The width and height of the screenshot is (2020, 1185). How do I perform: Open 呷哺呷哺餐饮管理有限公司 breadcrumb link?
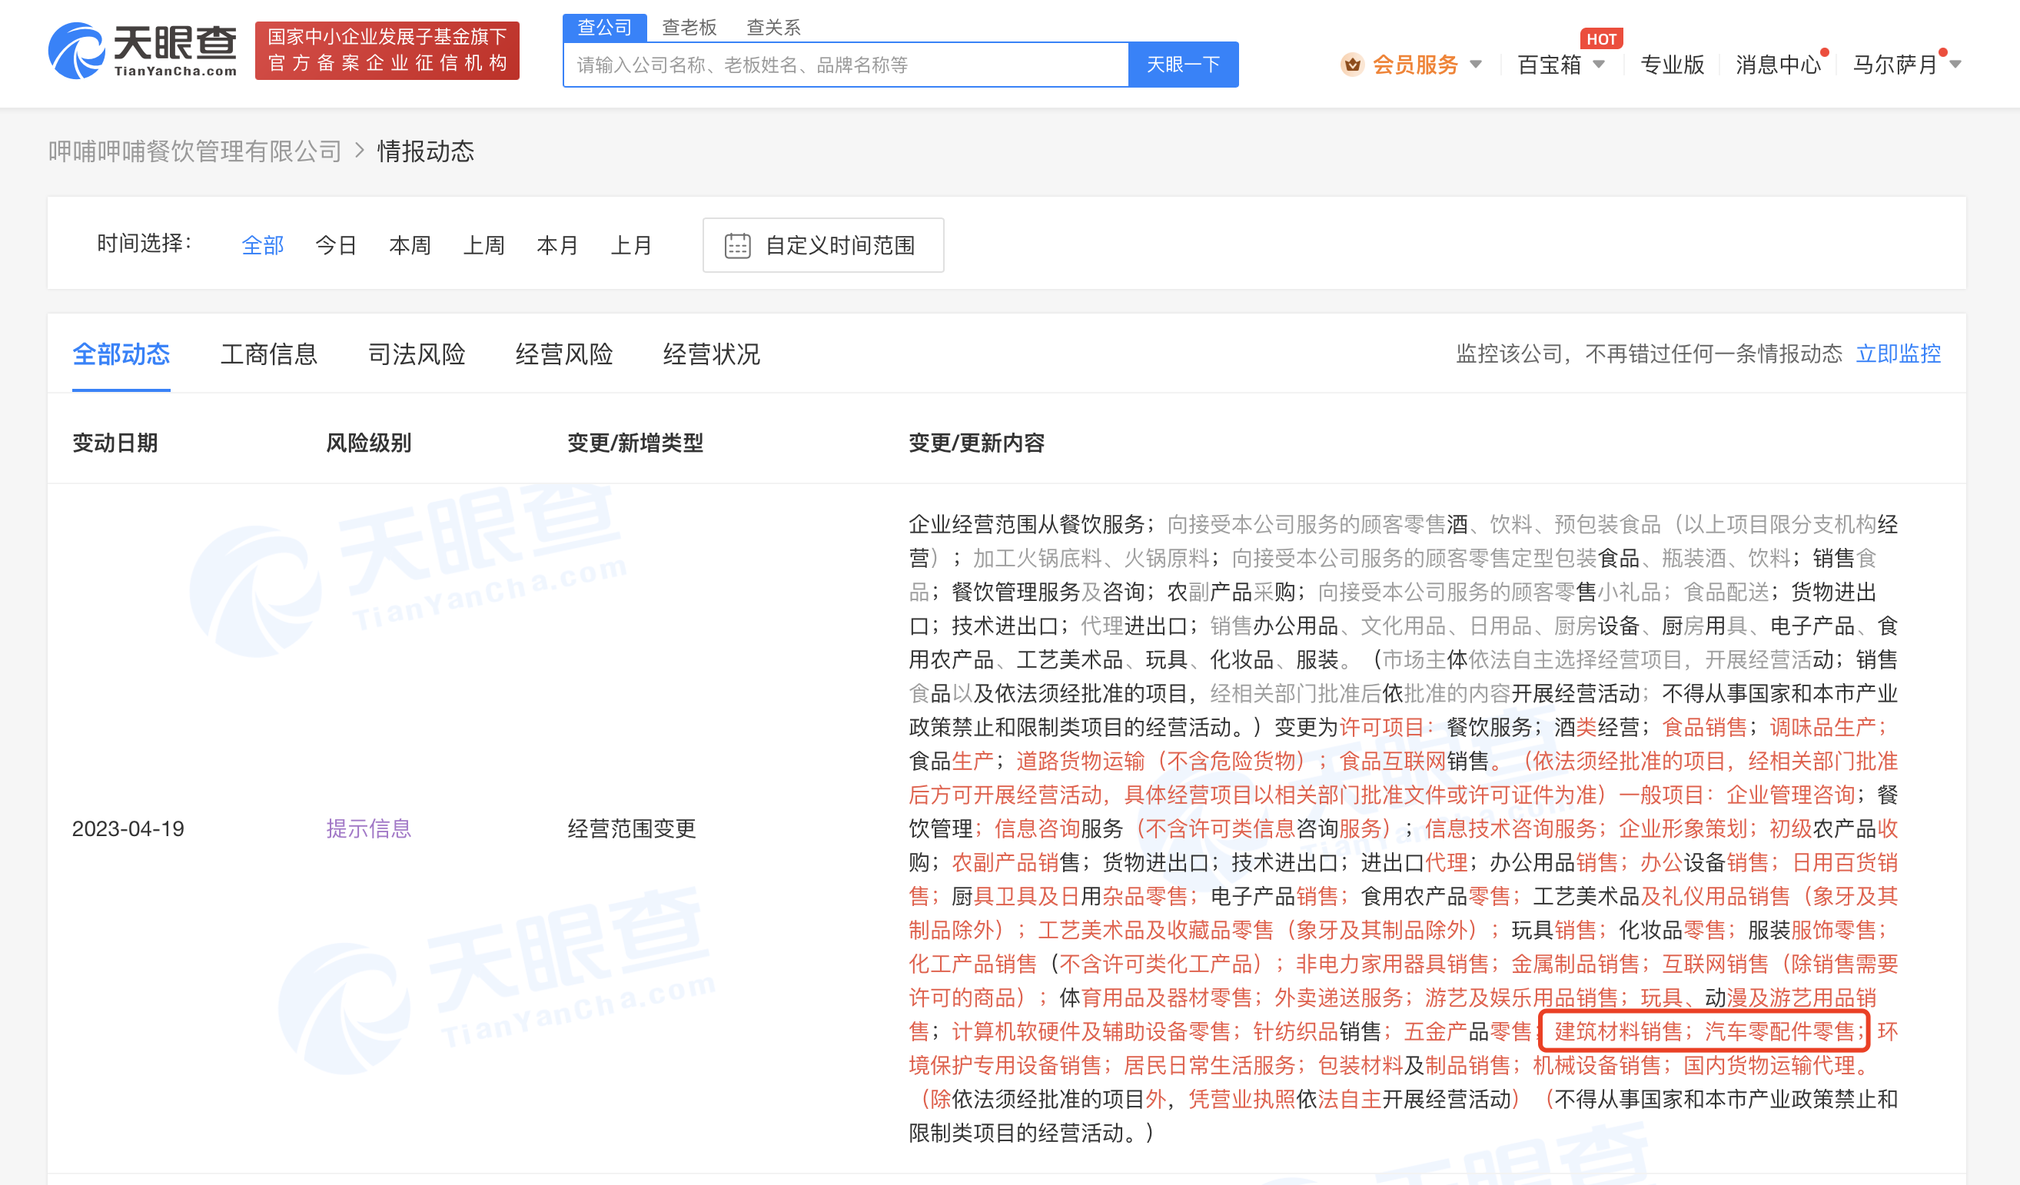(194, 151)
